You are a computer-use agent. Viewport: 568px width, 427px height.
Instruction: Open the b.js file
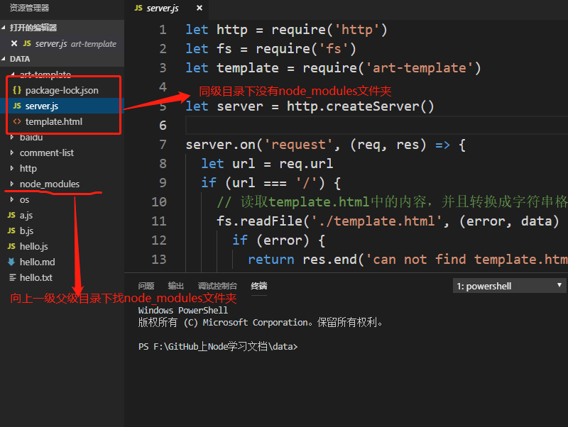62,231
